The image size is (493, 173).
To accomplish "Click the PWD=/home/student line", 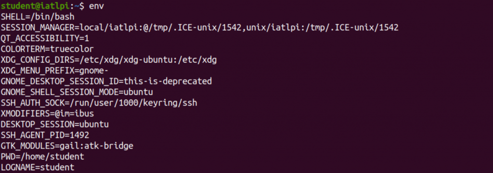I will click(x=42, y=156).
